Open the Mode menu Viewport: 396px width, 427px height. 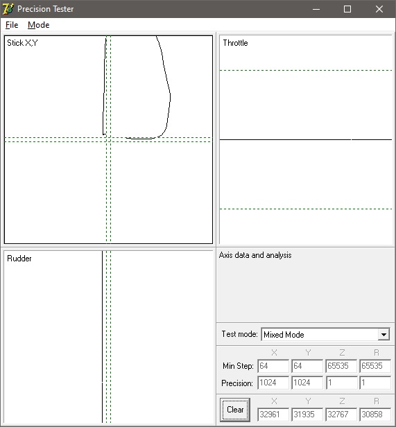[38, 25]
